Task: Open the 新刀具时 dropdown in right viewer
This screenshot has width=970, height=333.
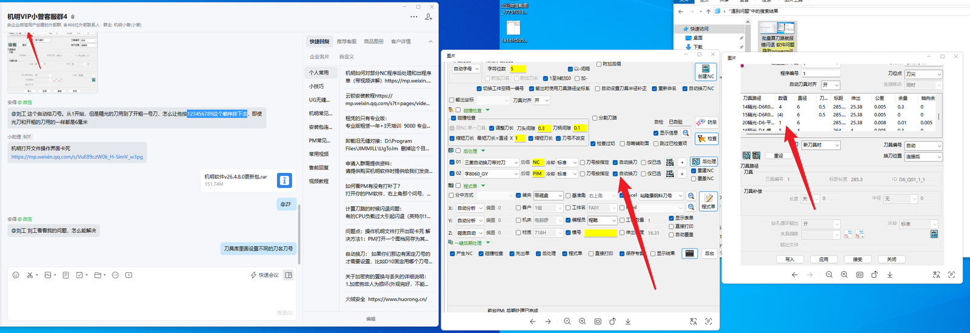Action: [x=821, y=146]
